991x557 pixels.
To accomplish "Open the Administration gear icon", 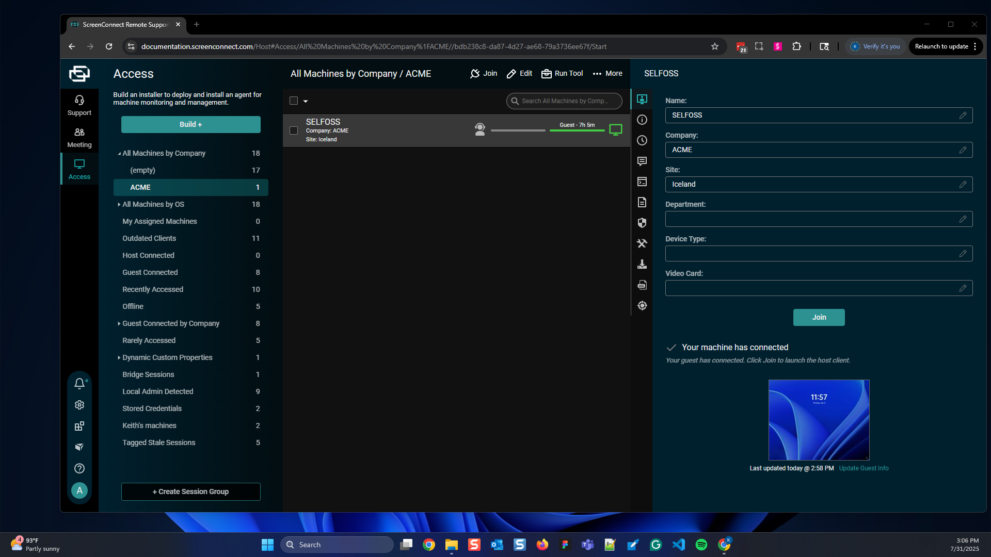I will pos(79,405).
